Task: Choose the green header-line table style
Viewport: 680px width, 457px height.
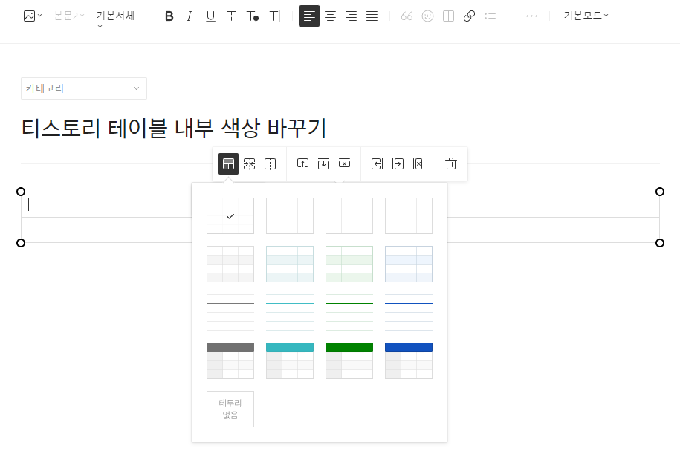Action: pos(349,216)
